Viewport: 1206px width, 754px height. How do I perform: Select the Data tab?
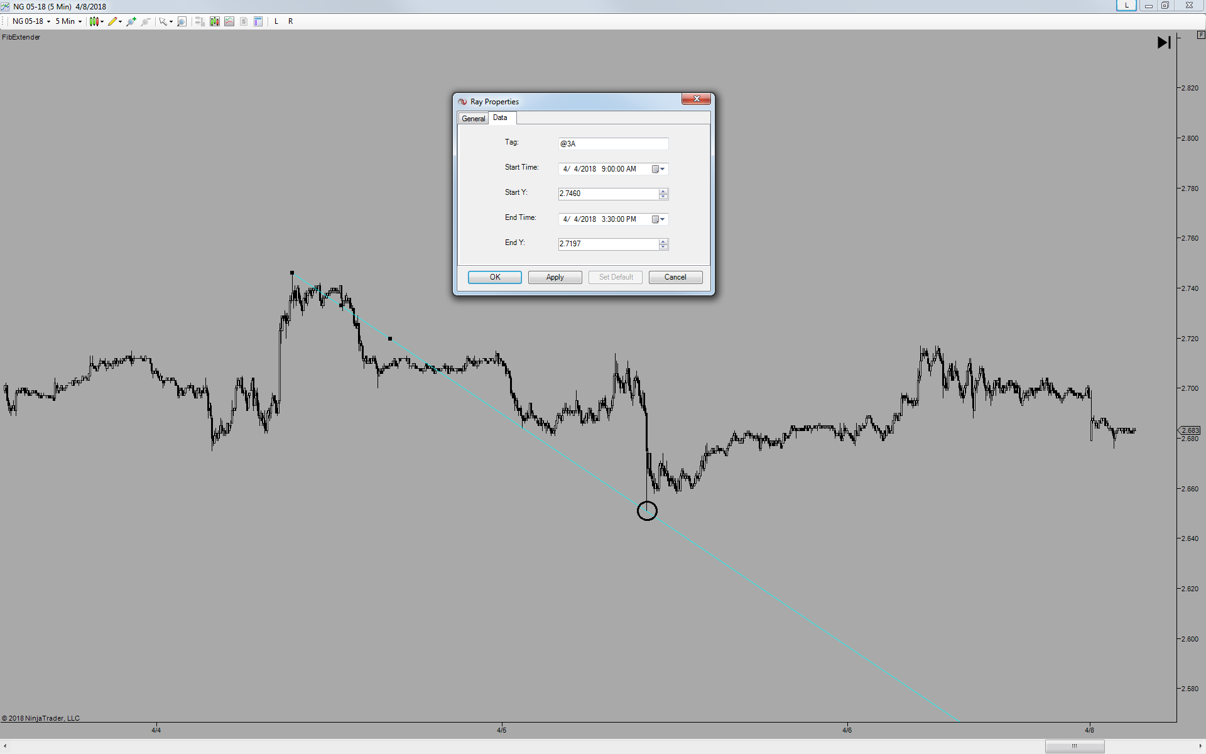(500, 117)
